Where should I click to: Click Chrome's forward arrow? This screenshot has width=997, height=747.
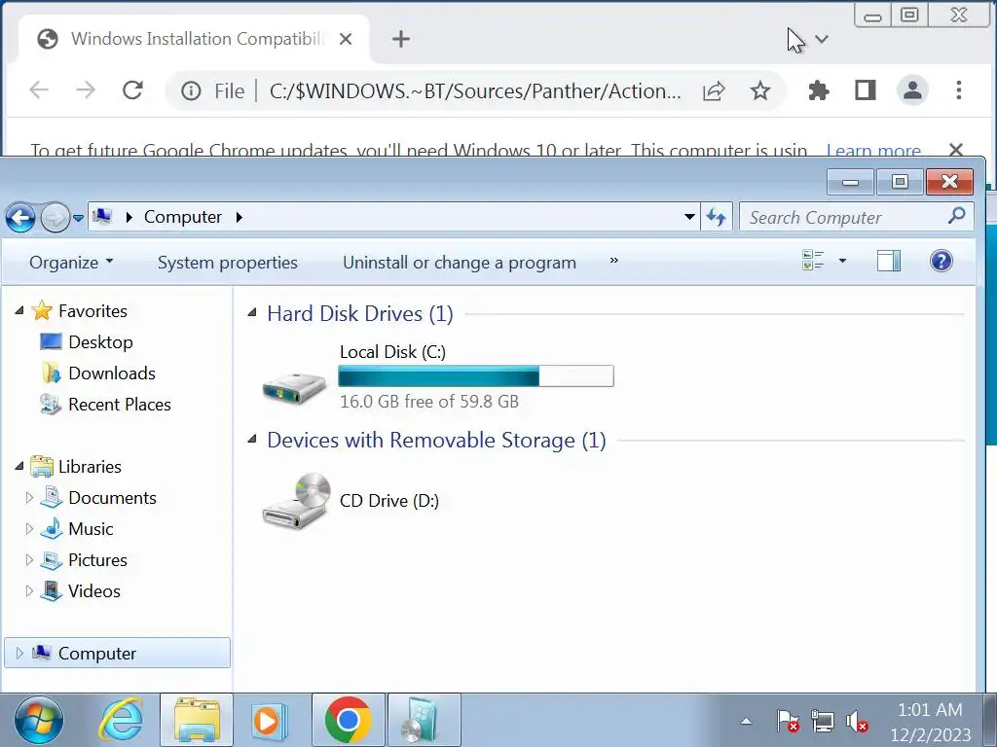click(86, 90)
